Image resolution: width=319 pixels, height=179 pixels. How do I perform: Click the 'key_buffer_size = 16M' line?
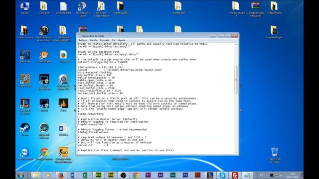[x=94, y=75]
